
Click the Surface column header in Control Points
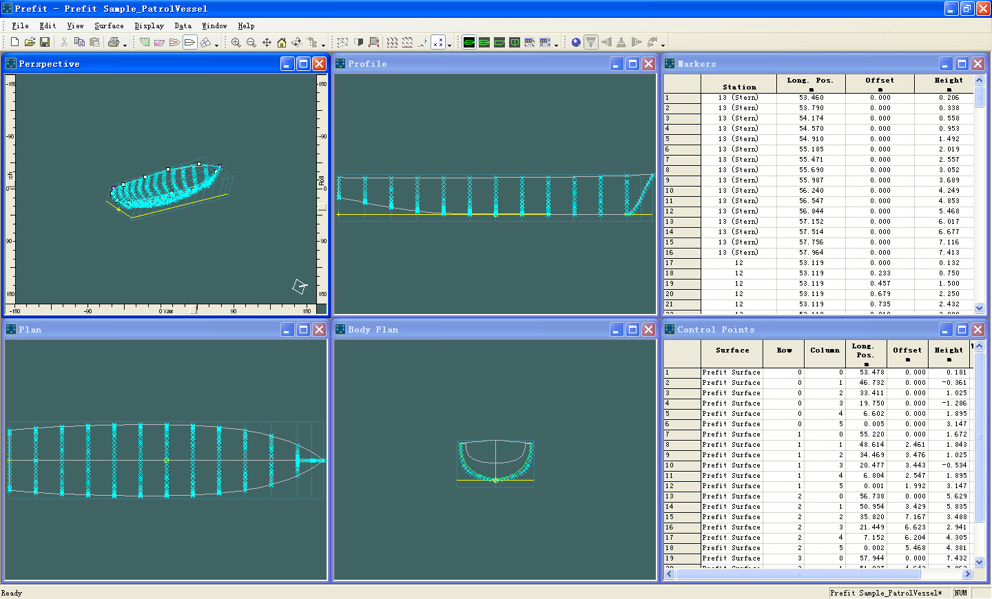732,354
